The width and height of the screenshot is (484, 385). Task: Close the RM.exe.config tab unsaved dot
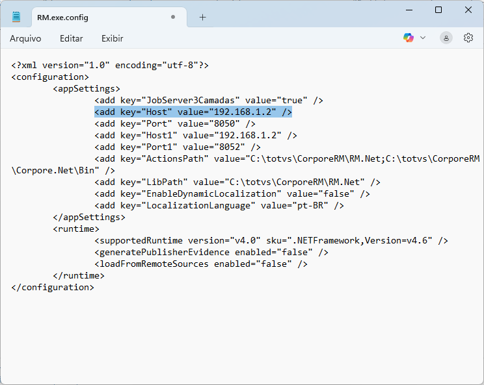[x=173, y=17]
